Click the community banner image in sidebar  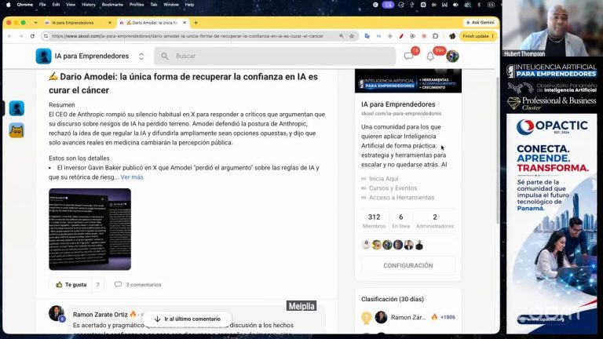[x=408, y=81]
